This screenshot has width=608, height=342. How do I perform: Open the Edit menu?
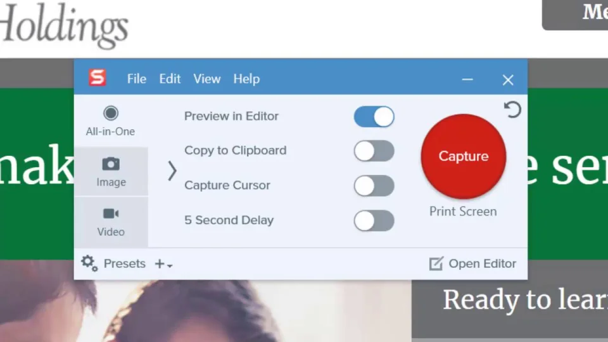pyautogui.click(x=170, y=79)
